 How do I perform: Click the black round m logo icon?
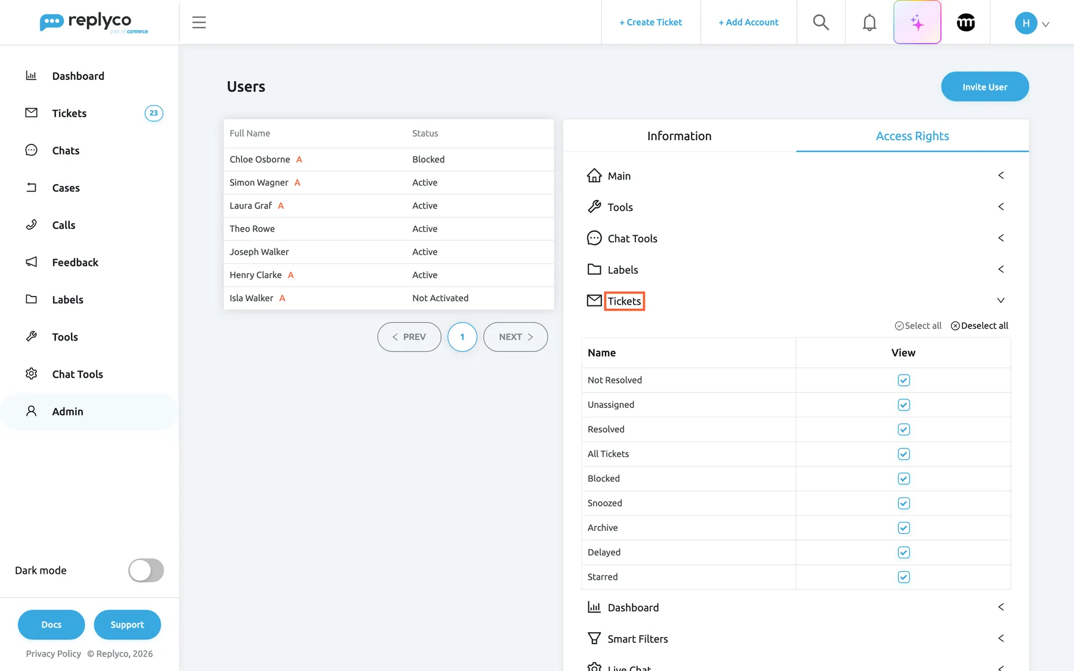(x=965, y=22)
